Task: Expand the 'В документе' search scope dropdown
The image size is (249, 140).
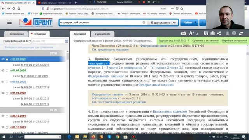Action: pyautogui.click(x=163, y=23)
